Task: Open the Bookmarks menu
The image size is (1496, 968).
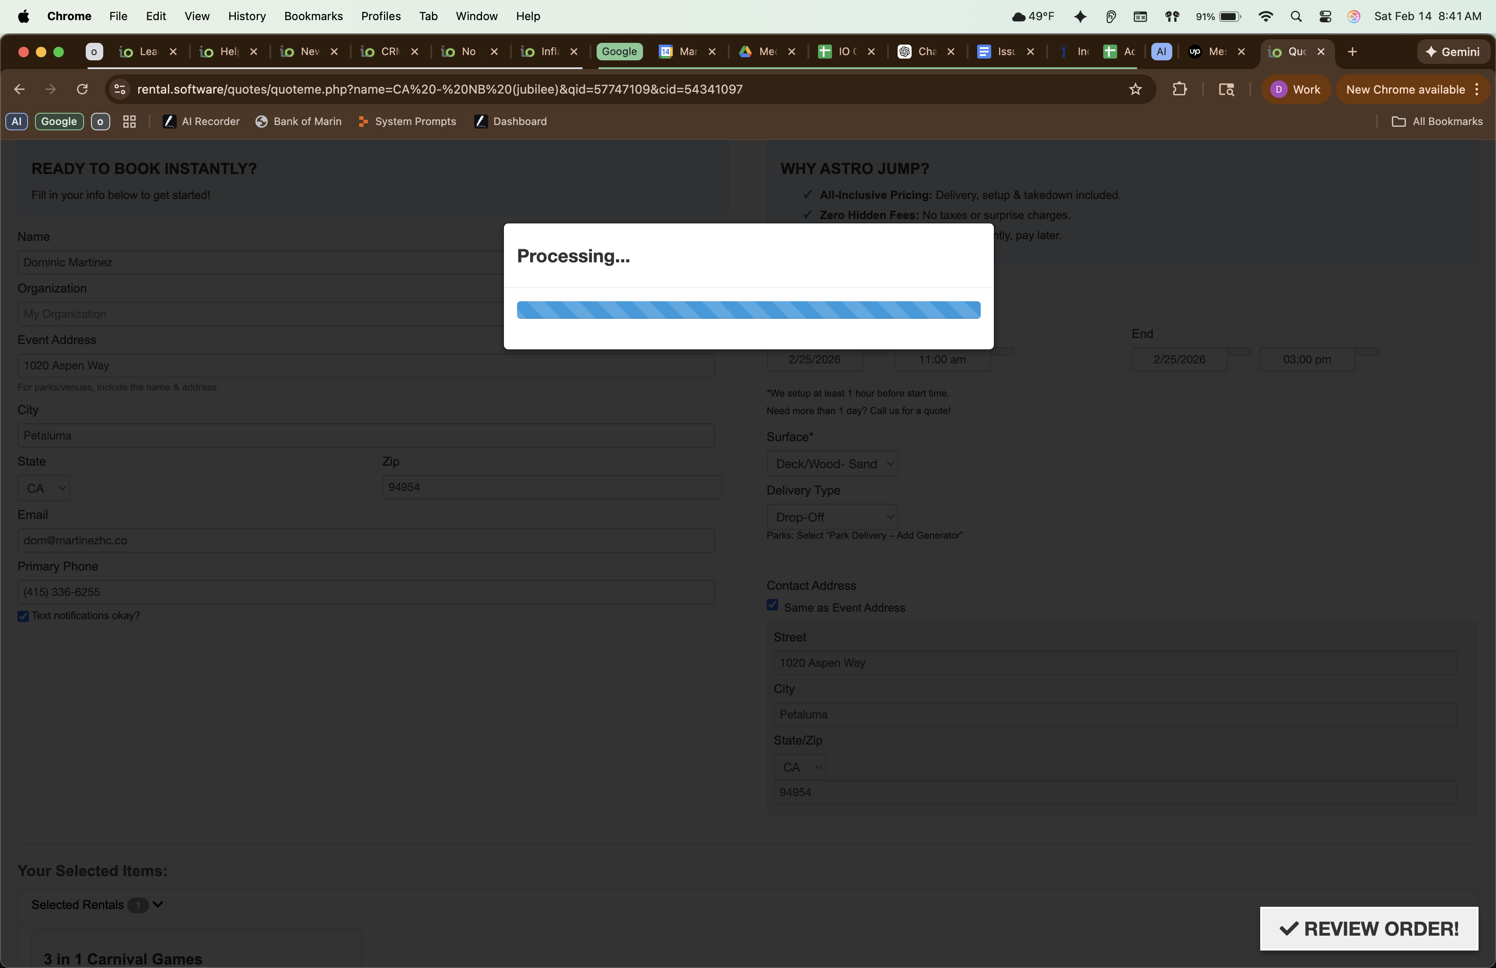Action: [x=313, y=16]
